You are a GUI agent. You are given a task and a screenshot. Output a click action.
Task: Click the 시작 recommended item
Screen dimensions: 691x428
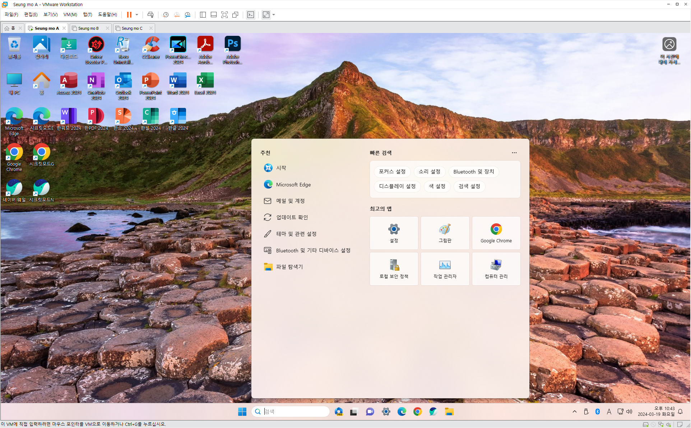(x=281, y=168)
